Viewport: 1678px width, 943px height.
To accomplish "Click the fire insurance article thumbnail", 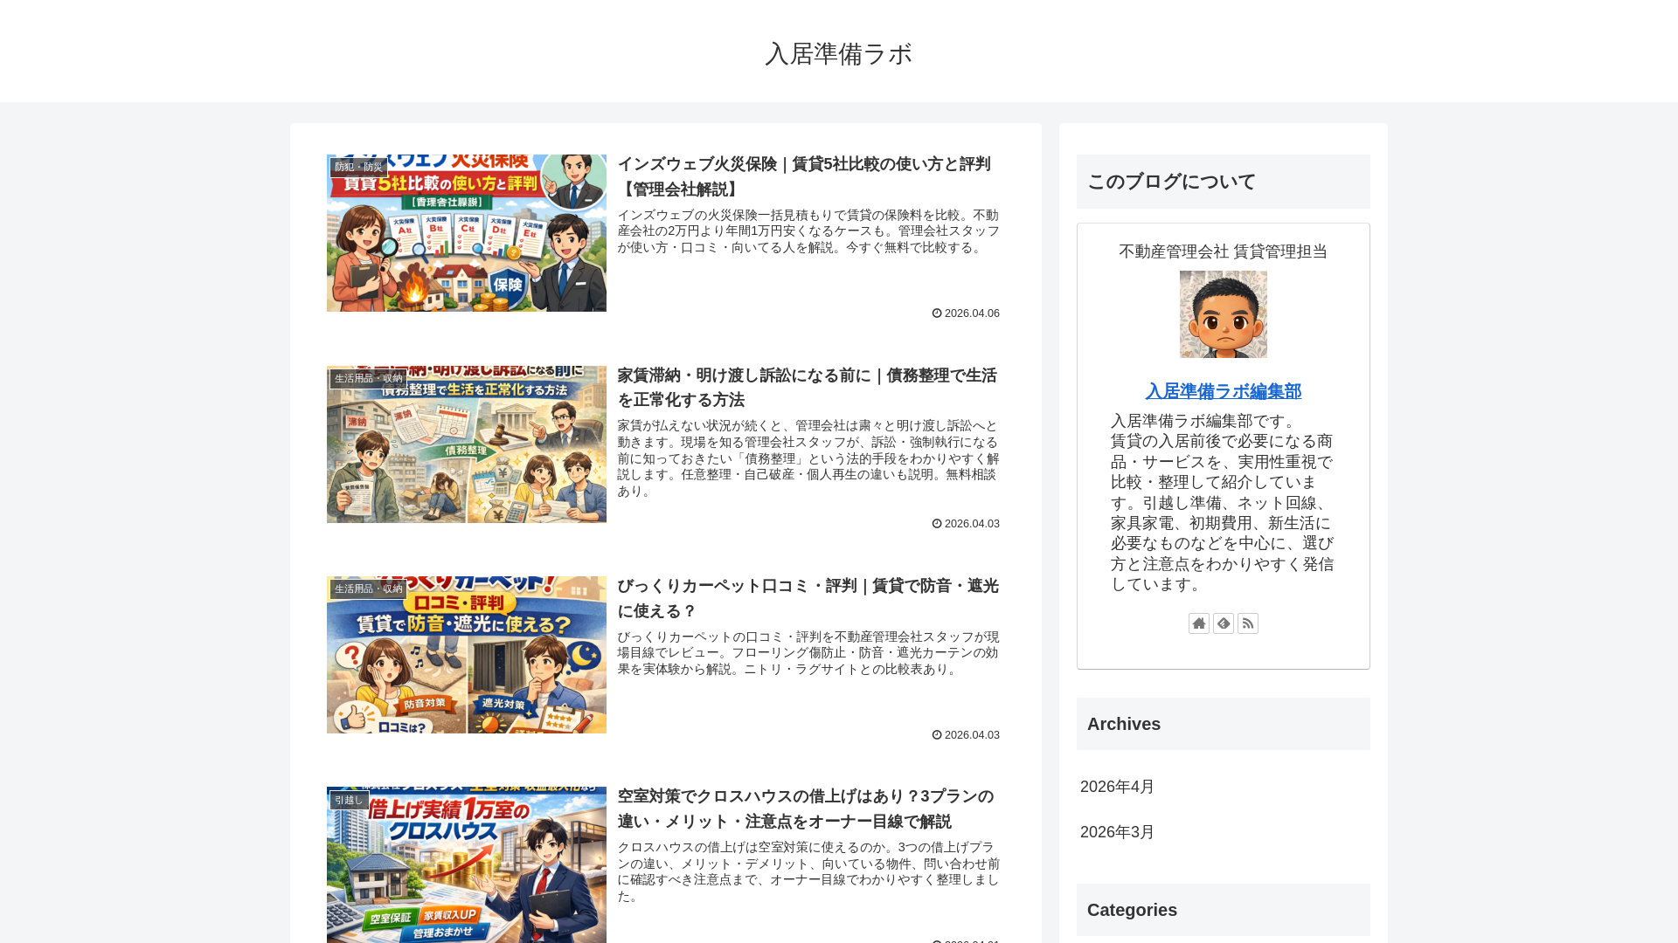I will click(x=467, y=233).
